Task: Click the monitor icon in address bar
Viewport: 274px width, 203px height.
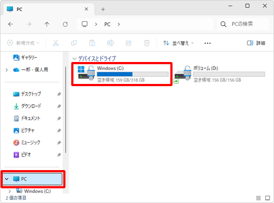Action: click(x=84, y=24)
